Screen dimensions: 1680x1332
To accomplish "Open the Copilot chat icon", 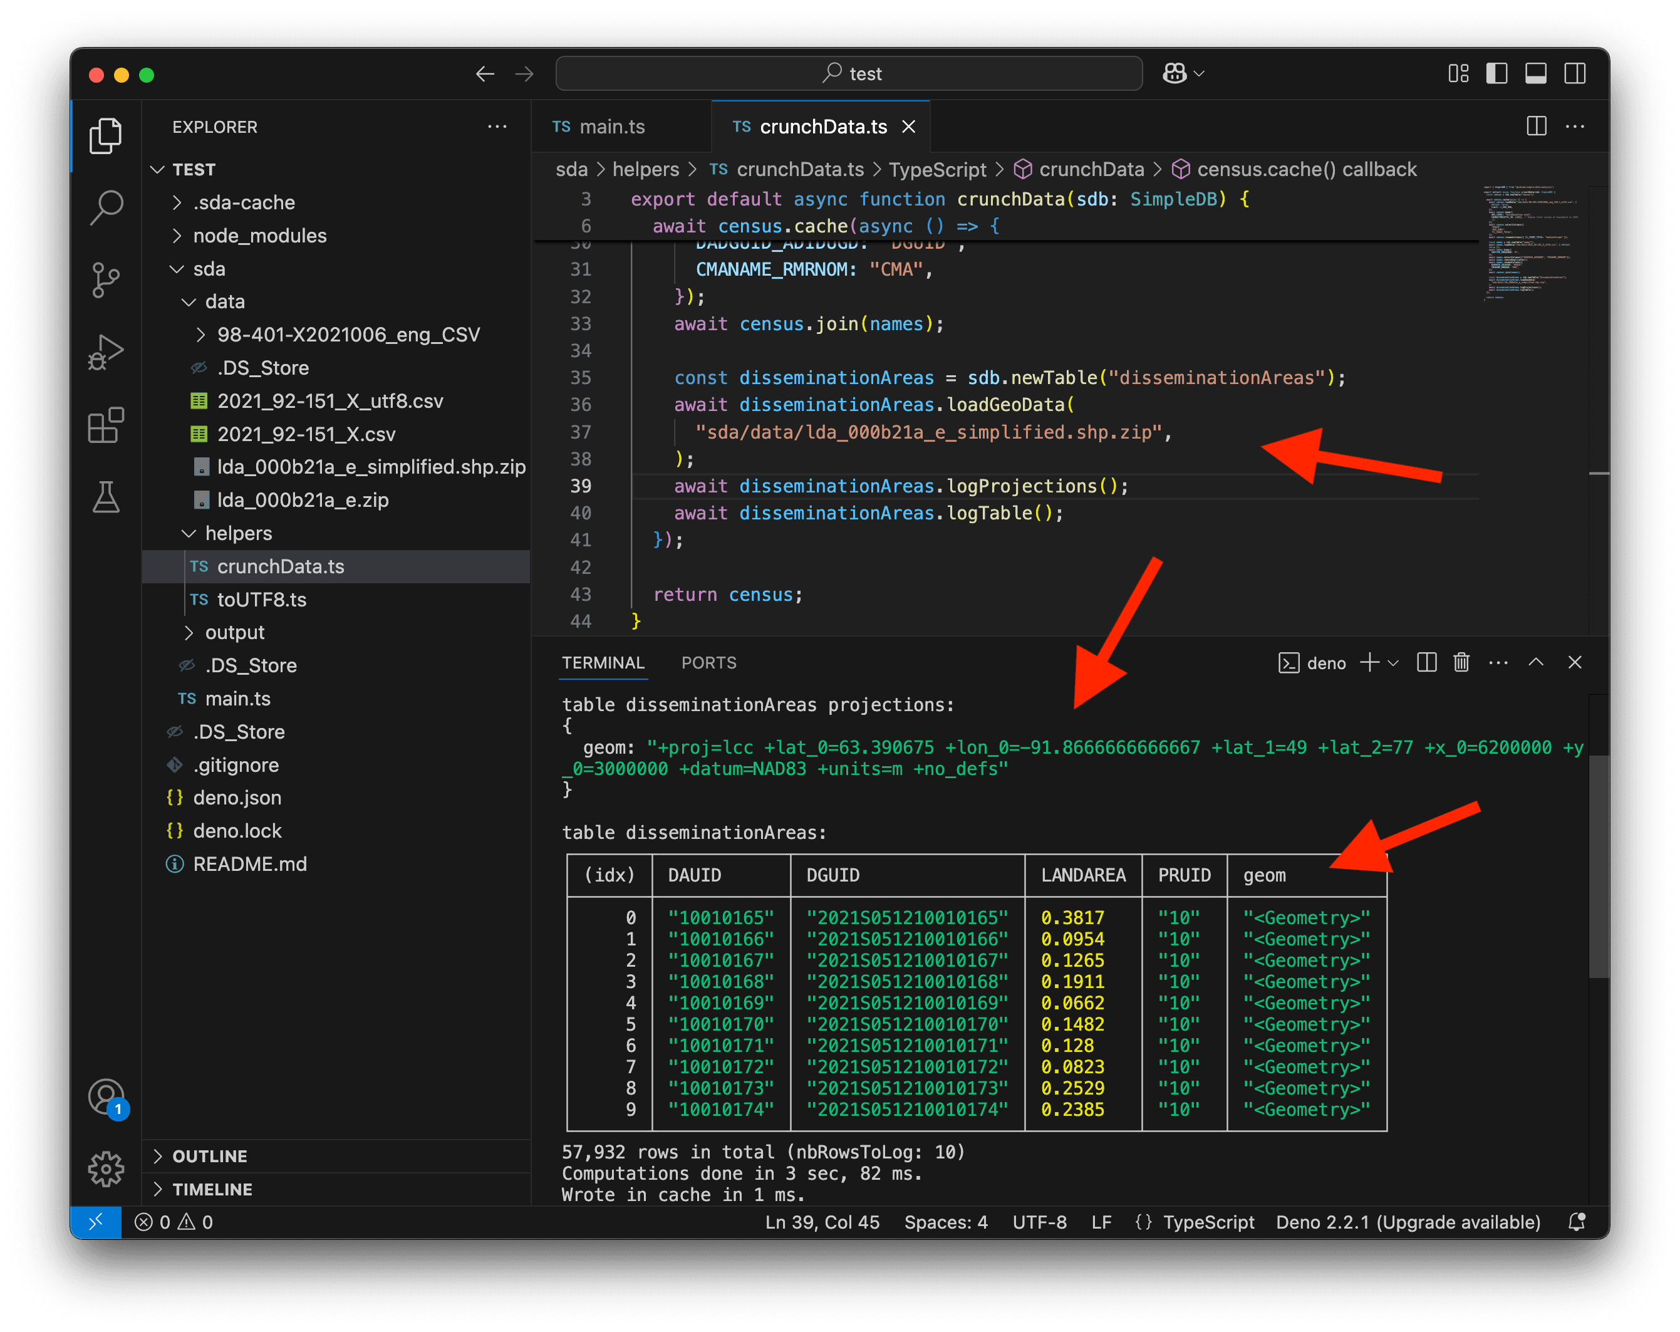I will click(1175, 73).
